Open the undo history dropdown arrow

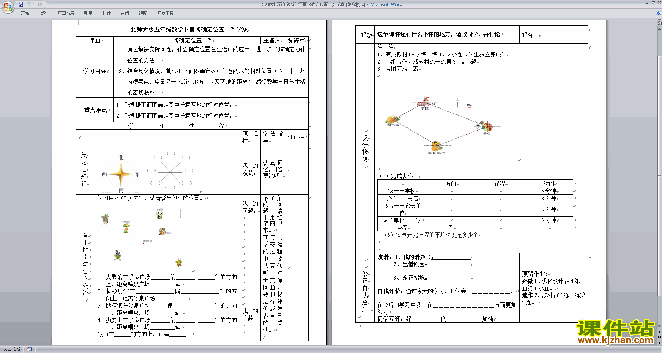point(33,4)
